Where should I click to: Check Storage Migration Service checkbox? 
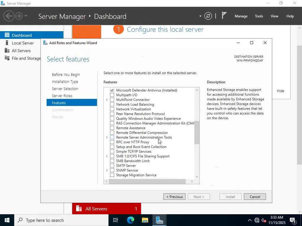[112, 175]
